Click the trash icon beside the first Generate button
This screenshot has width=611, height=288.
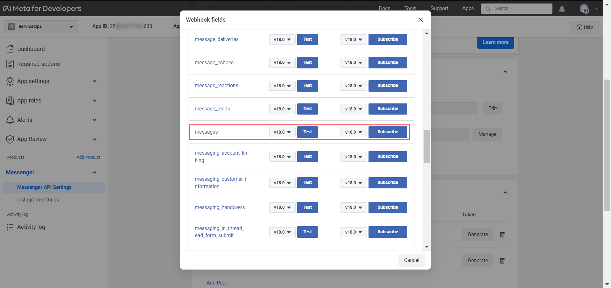click(502, 235)
